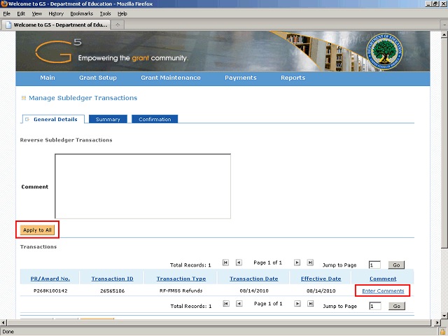448x336 pixels.
Task: Open the Reports navigation menu
Action: click(x=293, y=78)
